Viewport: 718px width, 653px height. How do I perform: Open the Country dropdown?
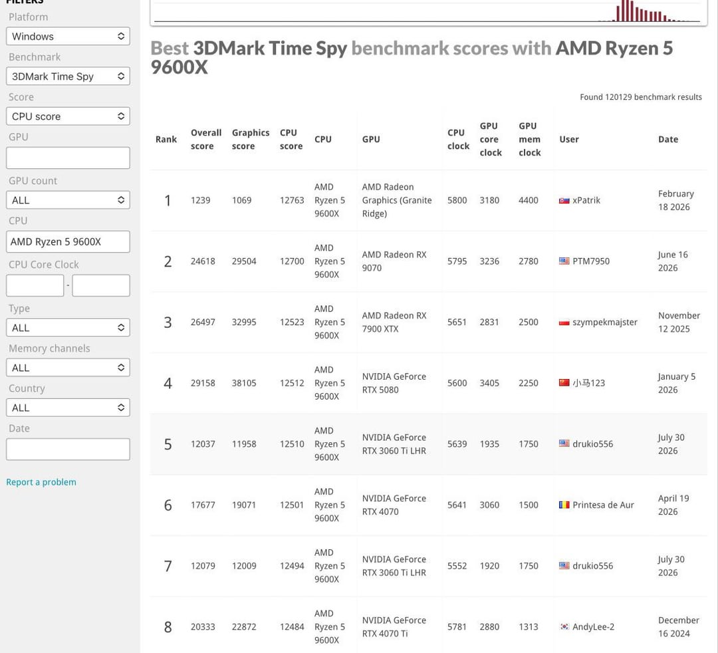click(x=68, y=408)
